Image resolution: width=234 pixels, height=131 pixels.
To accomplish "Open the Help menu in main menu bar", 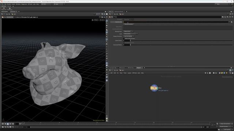I will pos(37,4).
